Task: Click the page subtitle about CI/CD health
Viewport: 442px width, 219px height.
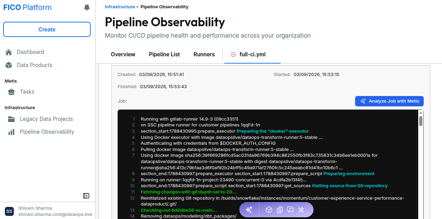Action: click(x=208, y=36)
